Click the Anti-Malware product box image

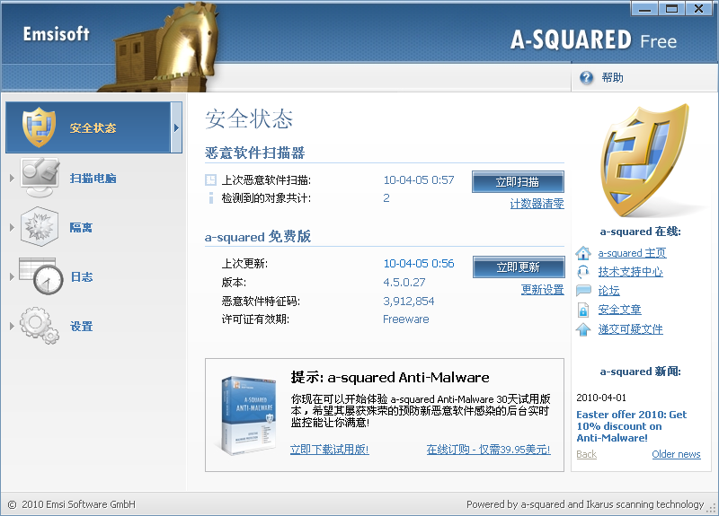(x=249, y=415)
